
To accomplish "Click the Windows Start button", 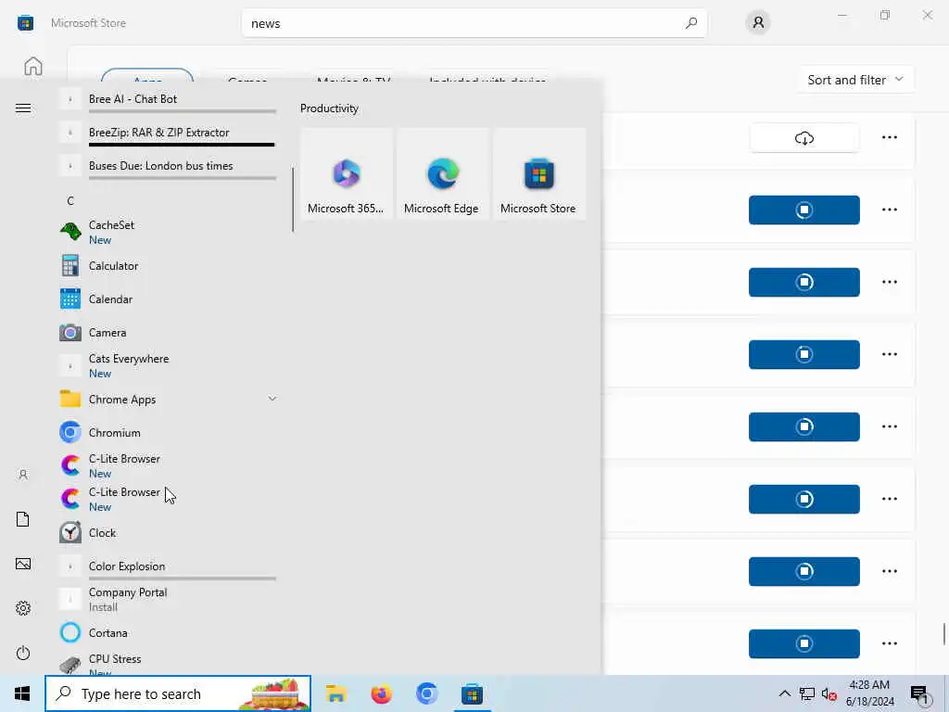I will coord(22,693).
